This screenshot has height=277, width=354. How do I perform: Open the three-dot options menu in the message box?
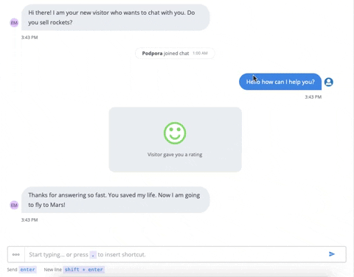(x=16, y=254)
